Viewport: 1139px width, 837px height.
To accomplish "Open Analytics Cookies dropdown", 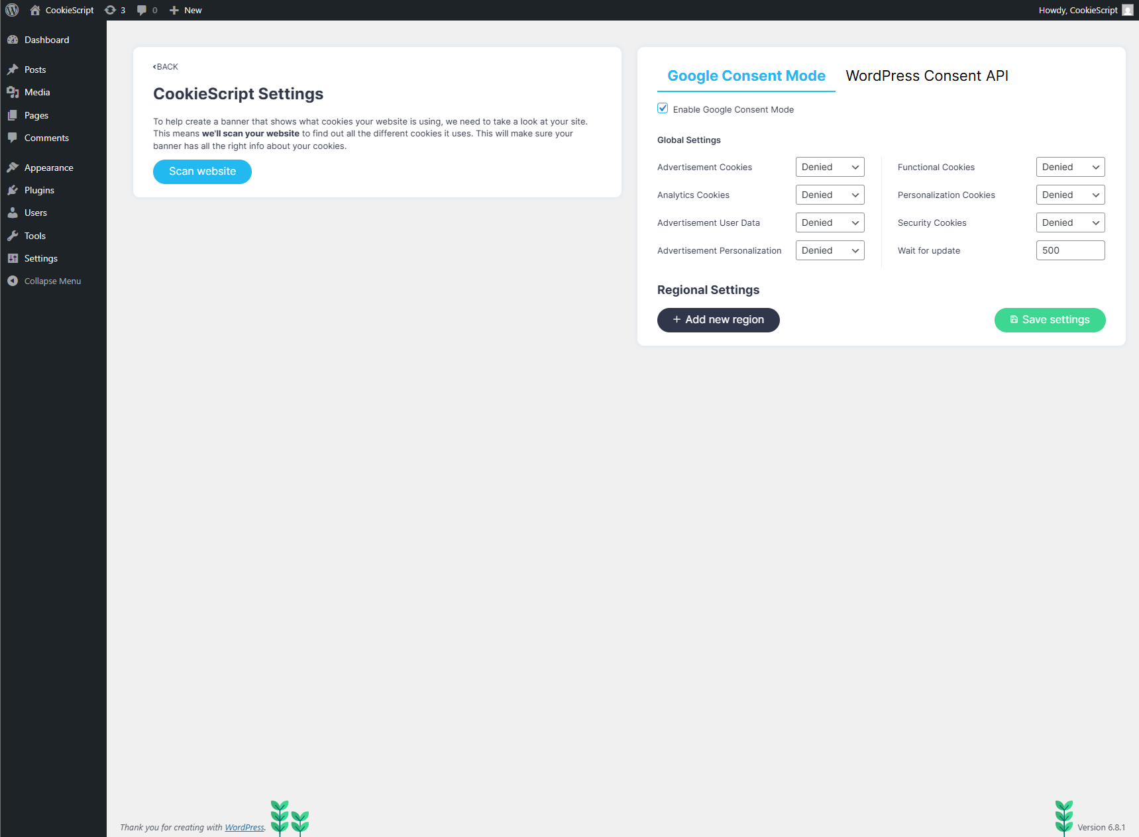I will [x=830, y=195].
